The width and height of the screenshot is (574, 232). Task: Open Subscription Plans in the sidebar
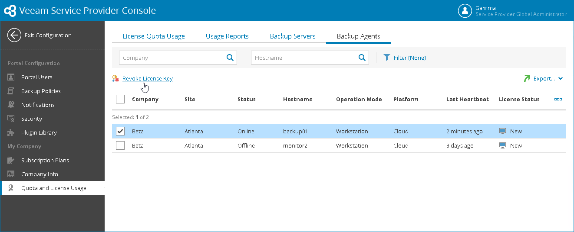coord(45,160)
